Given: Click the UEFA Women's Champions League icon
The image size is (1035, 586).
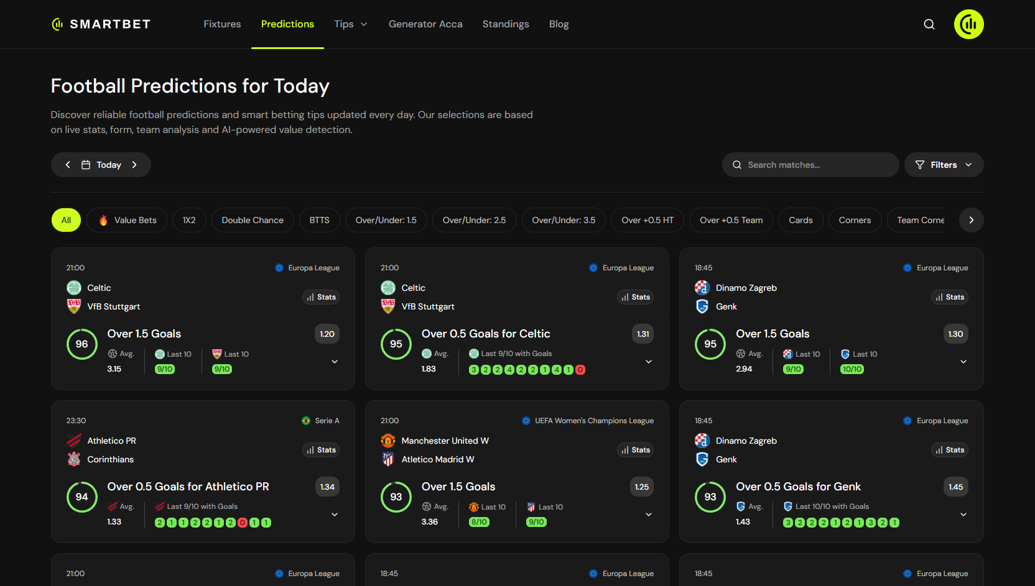Looking at the screenshot, I should pos(526,421).
